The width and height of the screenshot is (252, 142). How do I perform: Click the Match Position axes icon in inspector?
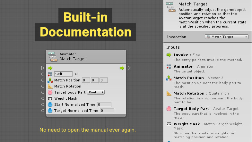(x=169, y=78)
